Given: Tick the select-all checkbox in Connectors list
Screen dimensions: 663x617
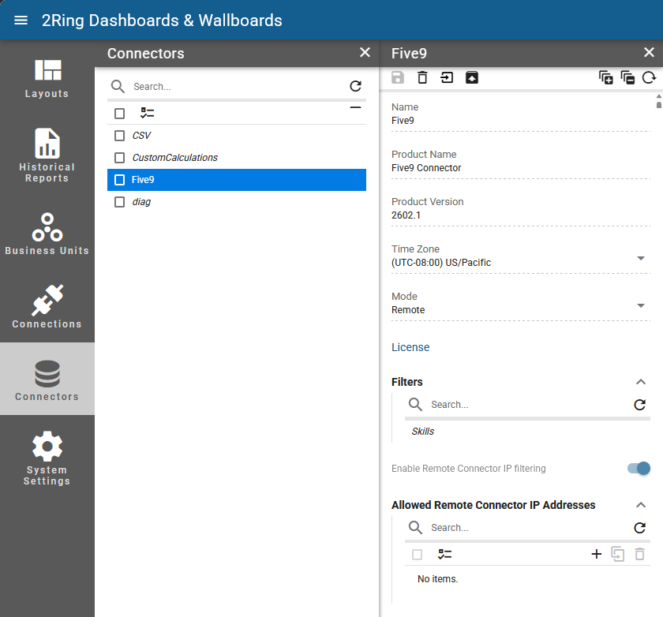Looking at the screenshot, I should 120,114.
